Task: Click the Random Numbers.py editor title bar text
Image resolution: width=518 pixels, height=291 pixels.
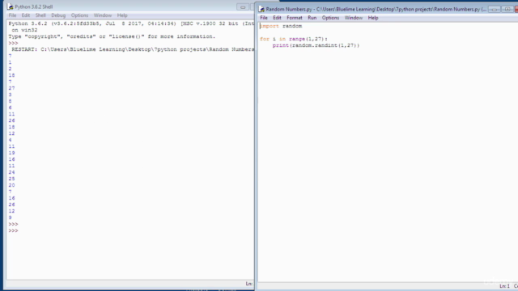Action: coord(376,9)
